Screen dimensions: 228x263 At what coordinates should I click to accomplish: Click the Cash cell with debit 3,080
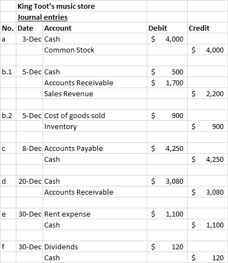point(95,181)
